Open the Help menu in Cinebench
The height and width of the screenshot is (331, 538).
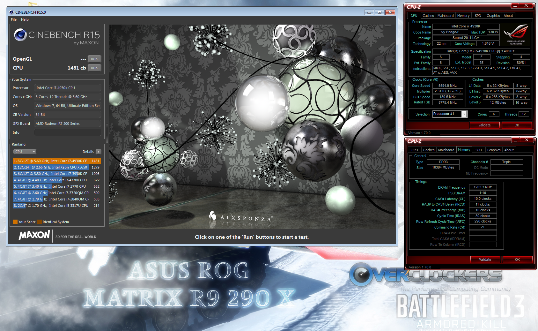tap(25, 19)
